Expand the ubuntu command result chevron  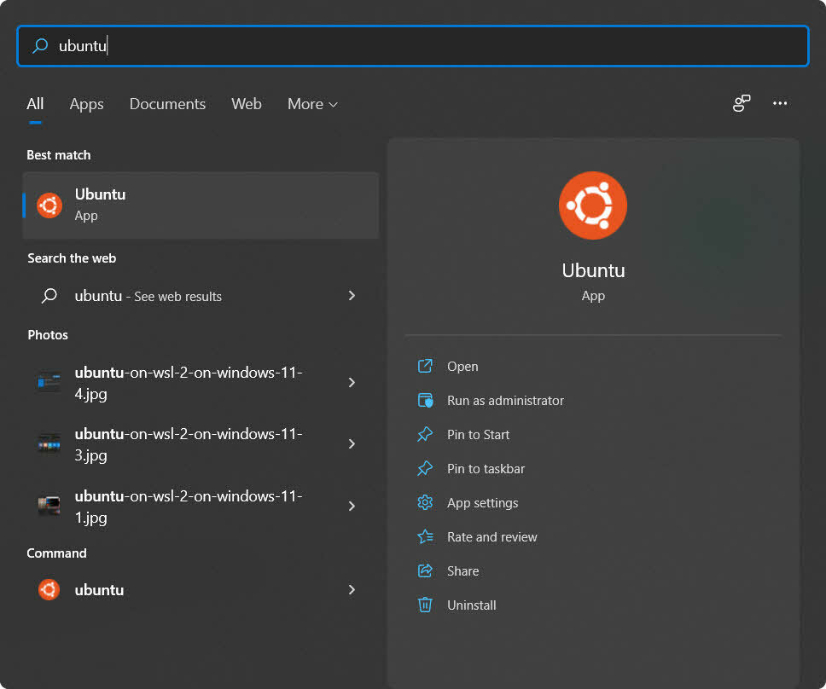click(x=352, y=589)
